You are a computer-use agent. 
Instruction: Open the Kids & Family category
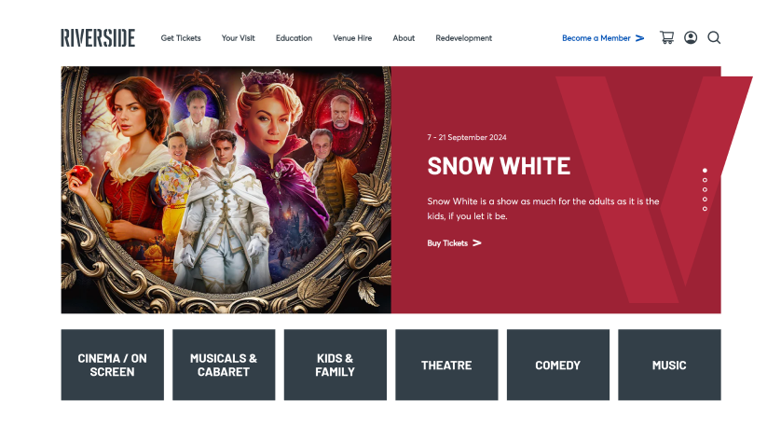click(x=336, y=365)
